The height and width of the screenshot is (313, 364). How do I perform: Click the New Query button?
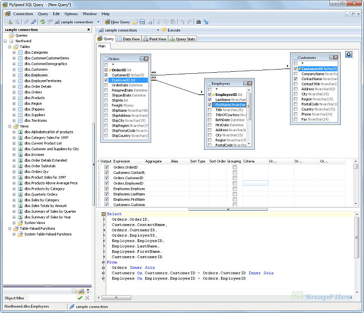point(118,22)
